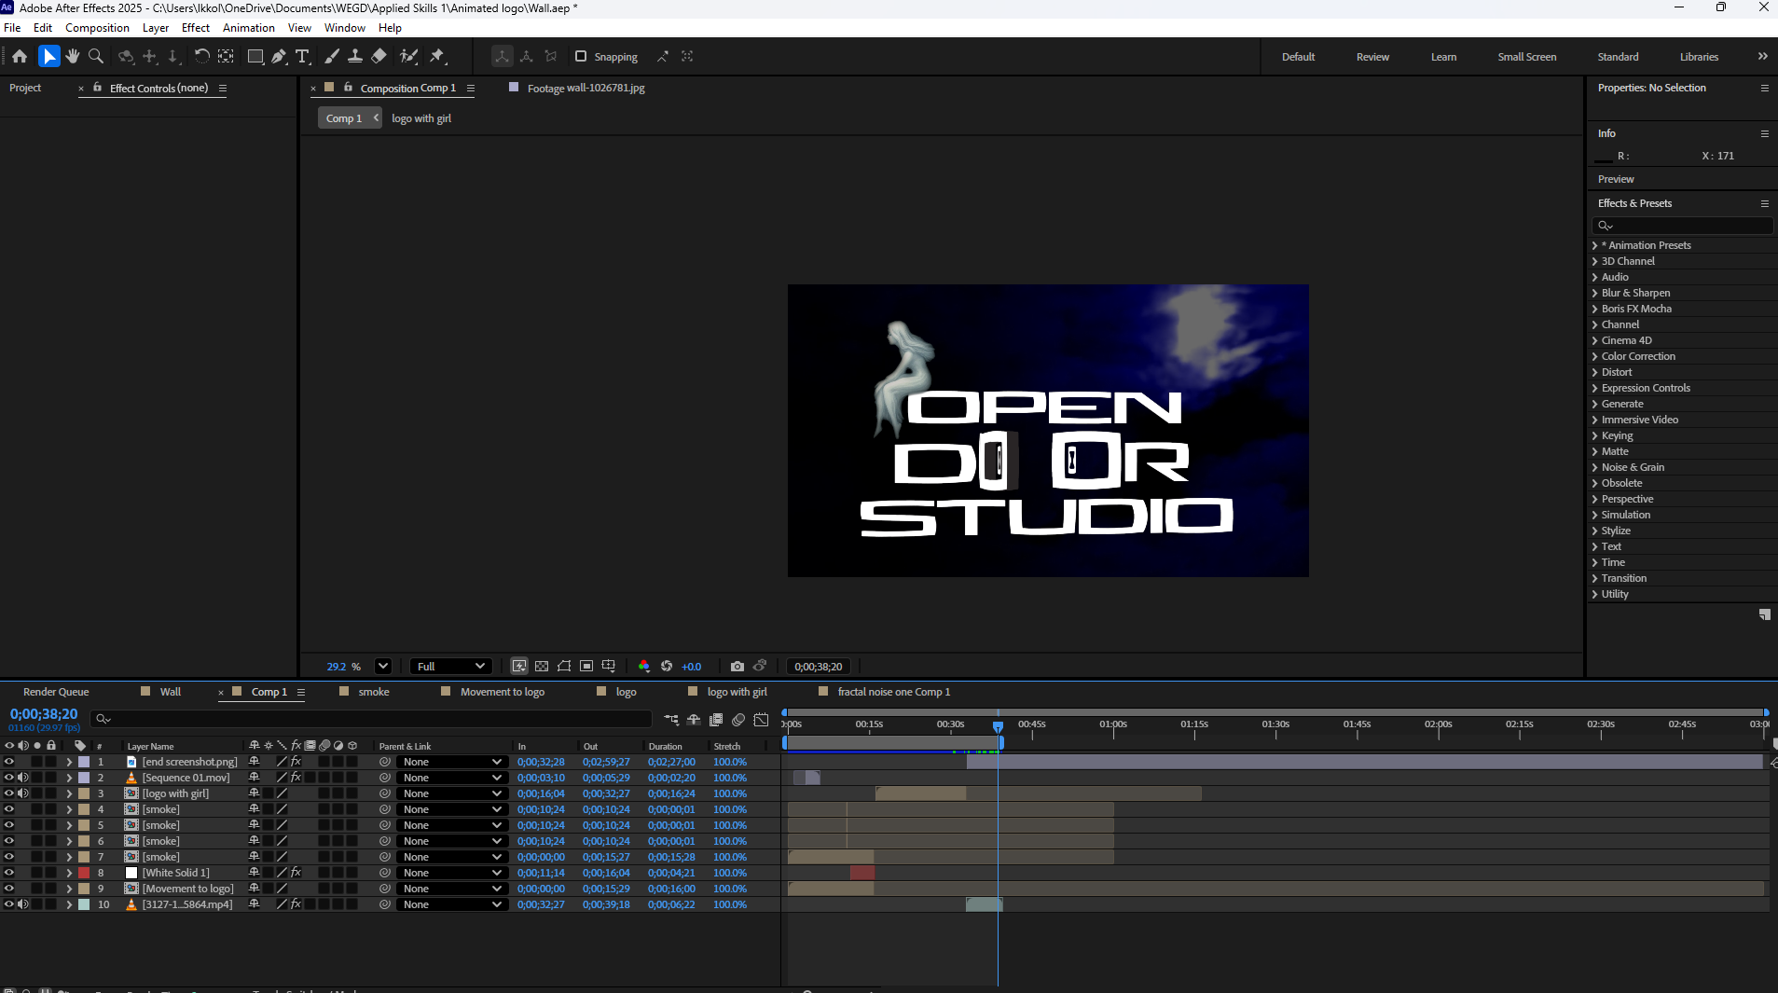The width and height of the screenshot is (1778, 993).
Task: Select the Eraser tool
Action: point(379,56)
